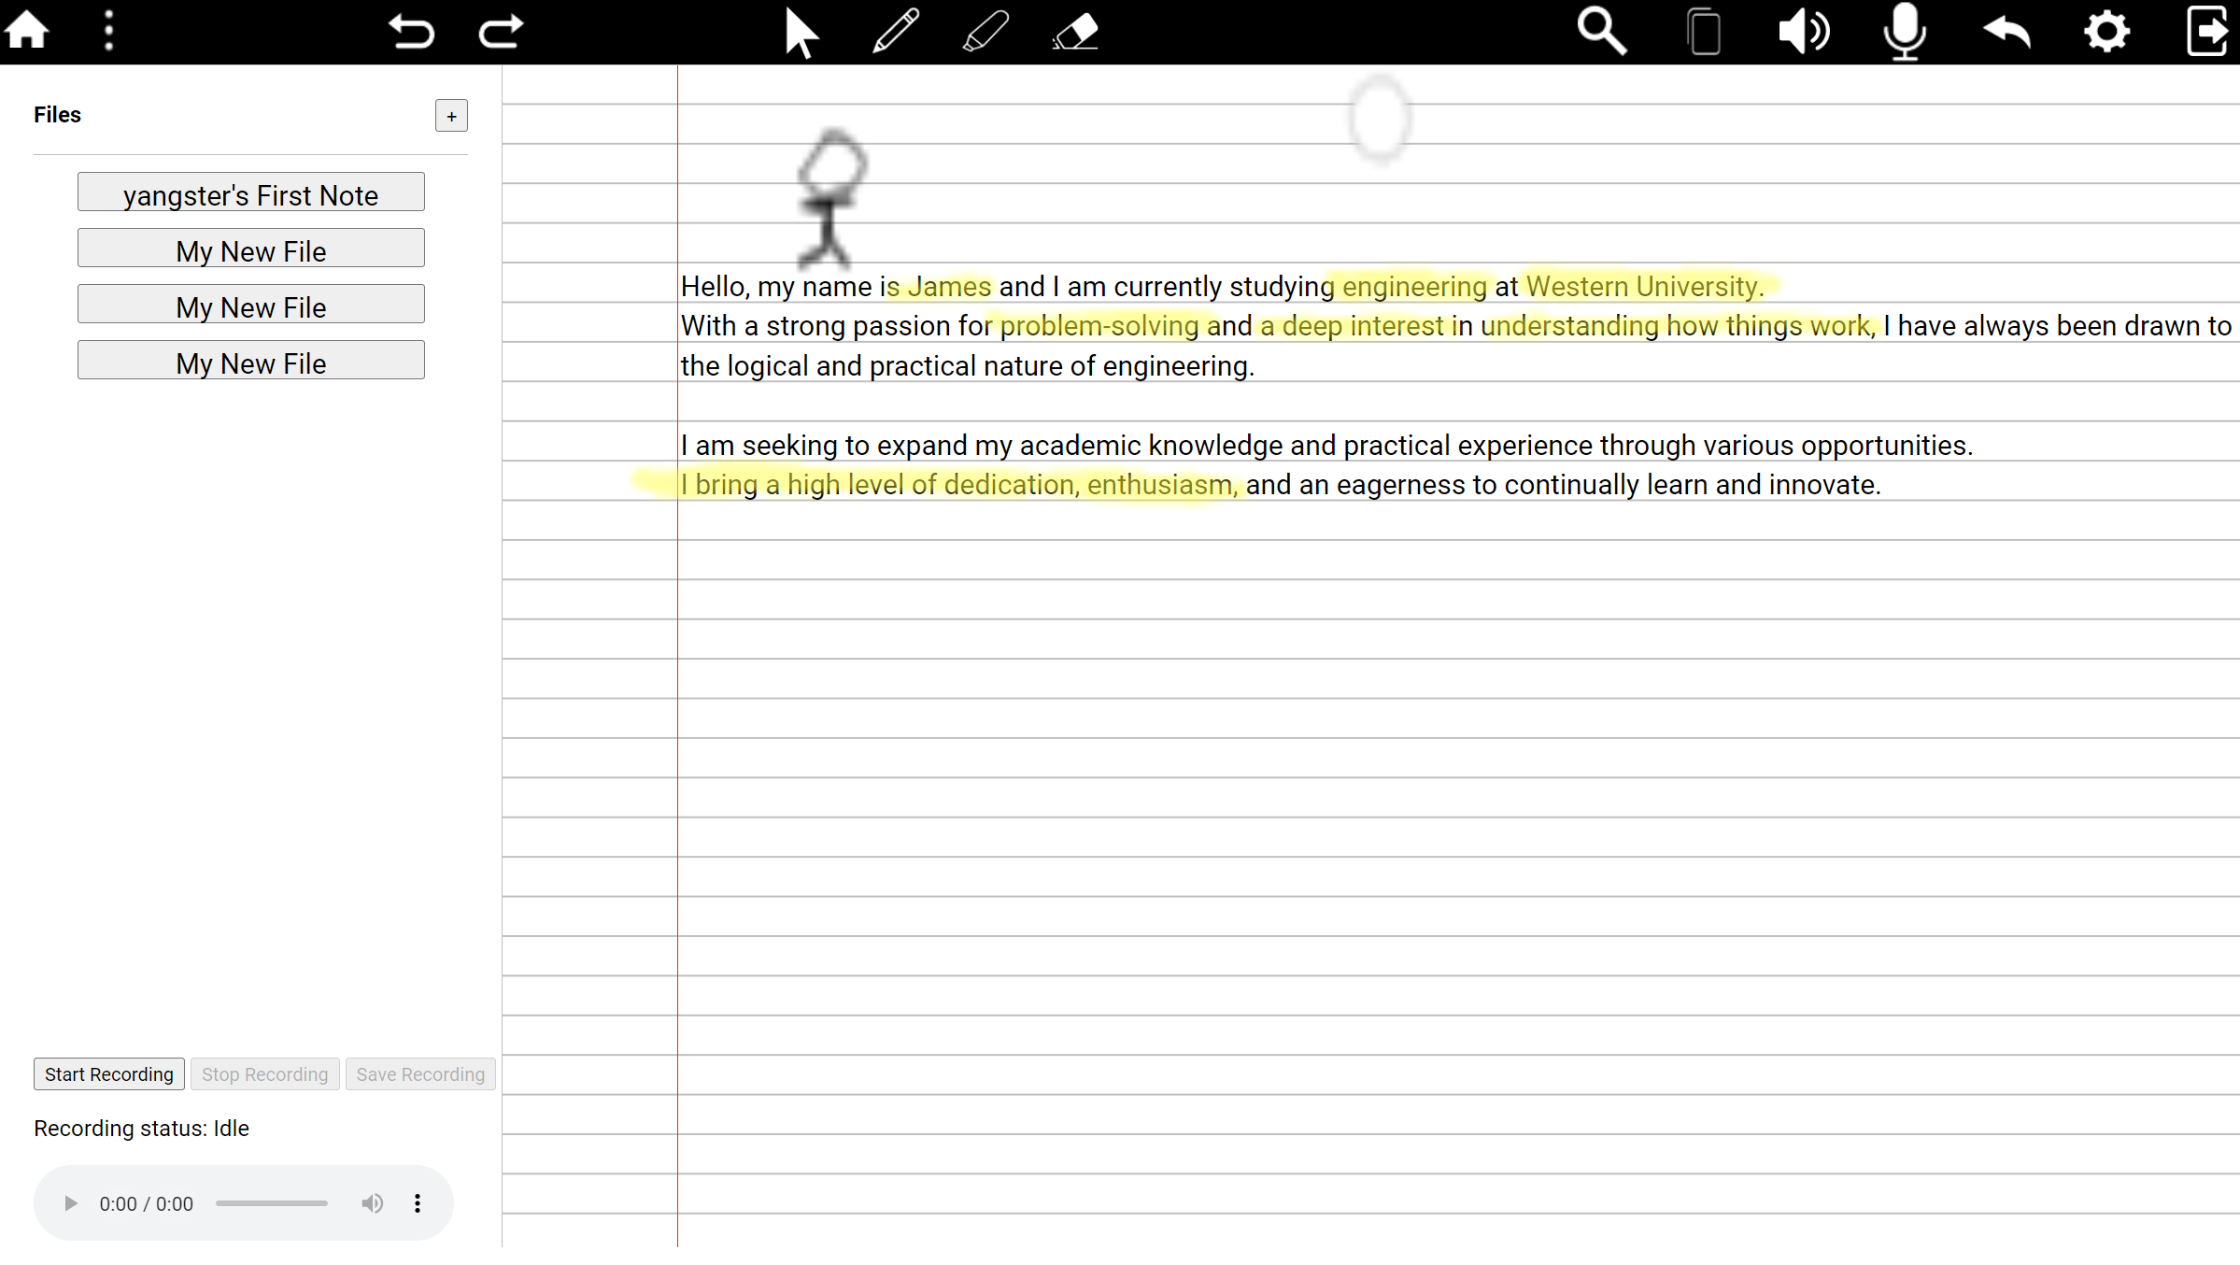Click the Redo arrow icon
The height and width of the screenshot is (1265, 2240).
point(501,31)
